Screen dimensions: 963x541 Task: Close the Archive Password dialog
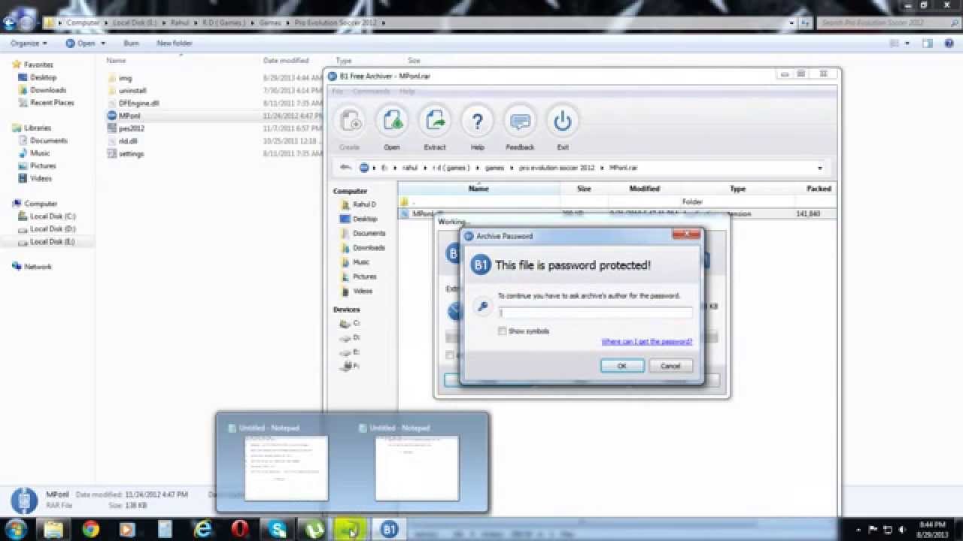click(x=687, y=235)
